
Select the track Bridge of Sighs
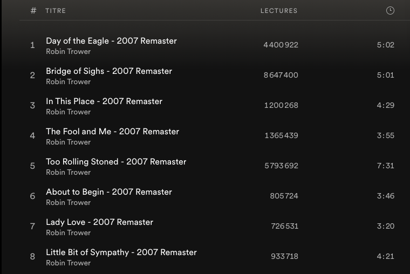click(109, 71)
